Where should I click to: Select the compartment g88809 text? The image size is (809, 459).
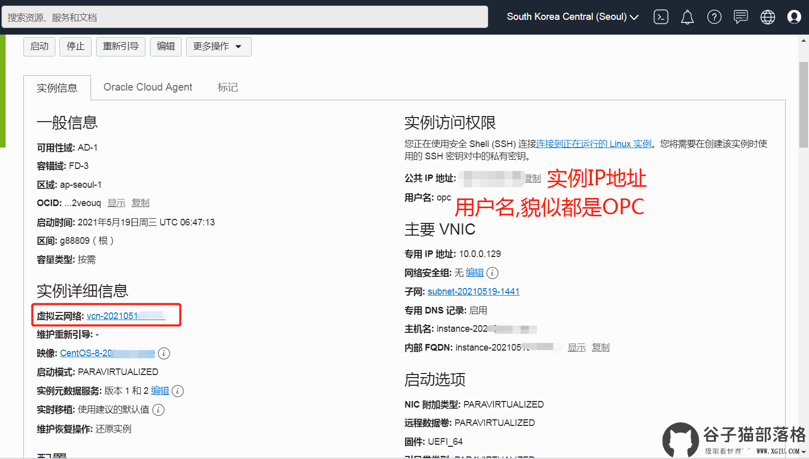(75, 241)
